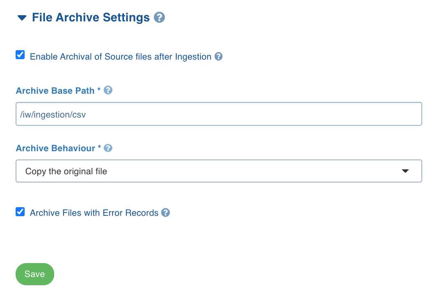Image resolution: width=437 pixels, height=291 pixels.
Task: Uncheck Enable Archival of Source files checkbox
Action: coord(20,55)
